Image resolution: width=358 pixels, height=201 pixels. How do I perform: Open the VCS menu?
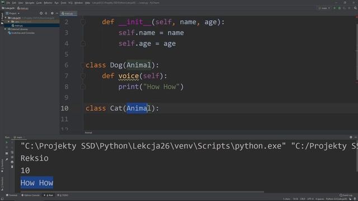(x=70, y=3)
